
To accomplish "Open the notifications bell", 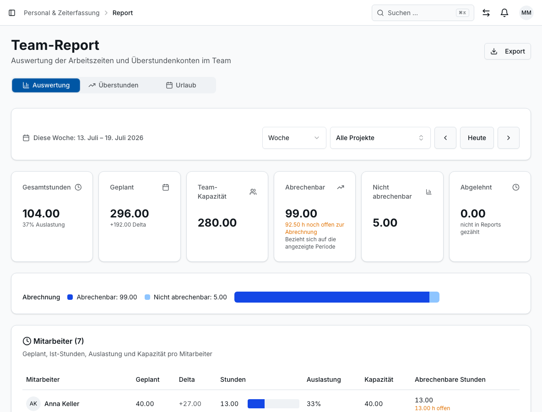I will coord(504,13).
